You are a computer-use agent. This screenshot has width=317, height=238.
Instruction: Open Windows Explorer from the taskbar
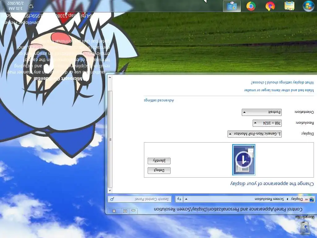pyautogui.click(x=289, y=6)
